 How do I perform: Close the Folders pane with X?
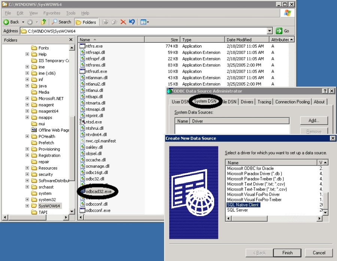click(71, 40)
